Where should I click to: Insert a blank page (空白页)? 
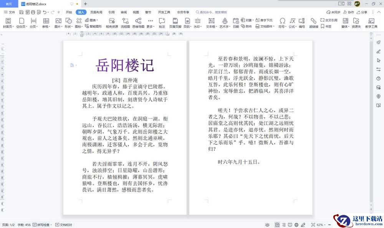(22, 23)
